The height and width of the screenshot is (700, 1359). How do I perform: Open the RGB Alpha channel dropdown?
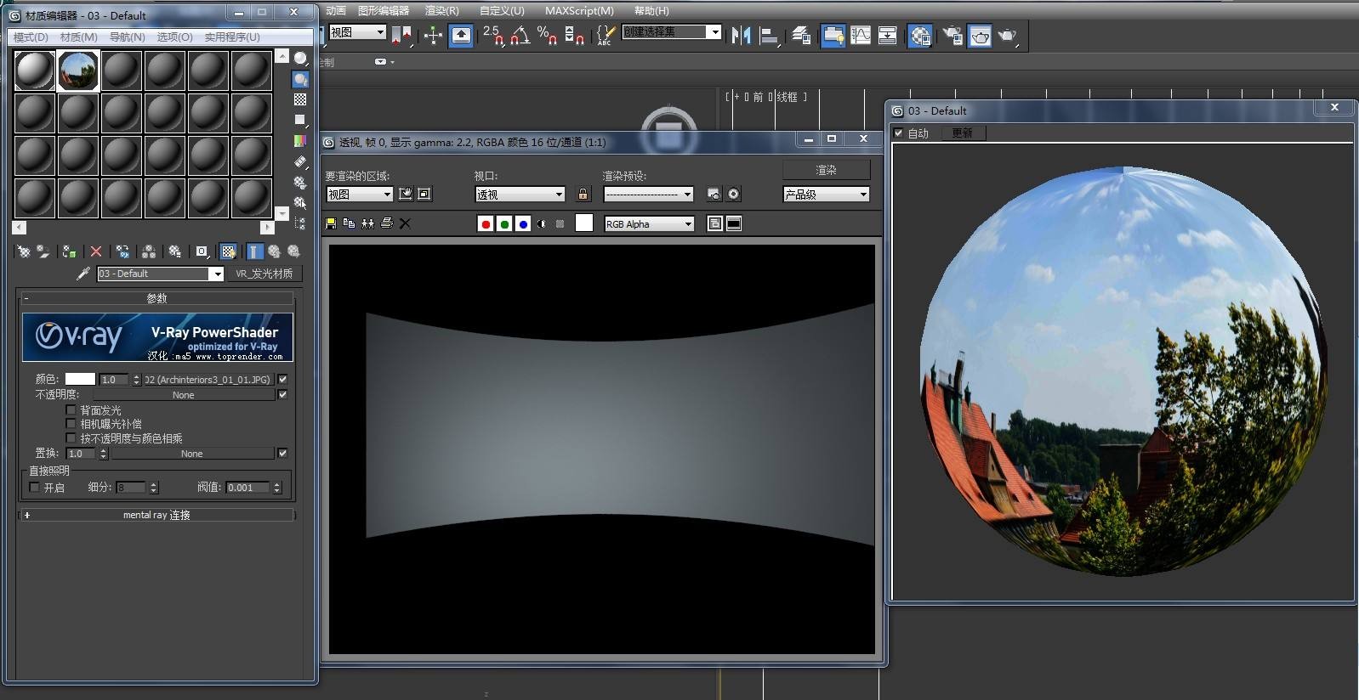click(649, 224)
